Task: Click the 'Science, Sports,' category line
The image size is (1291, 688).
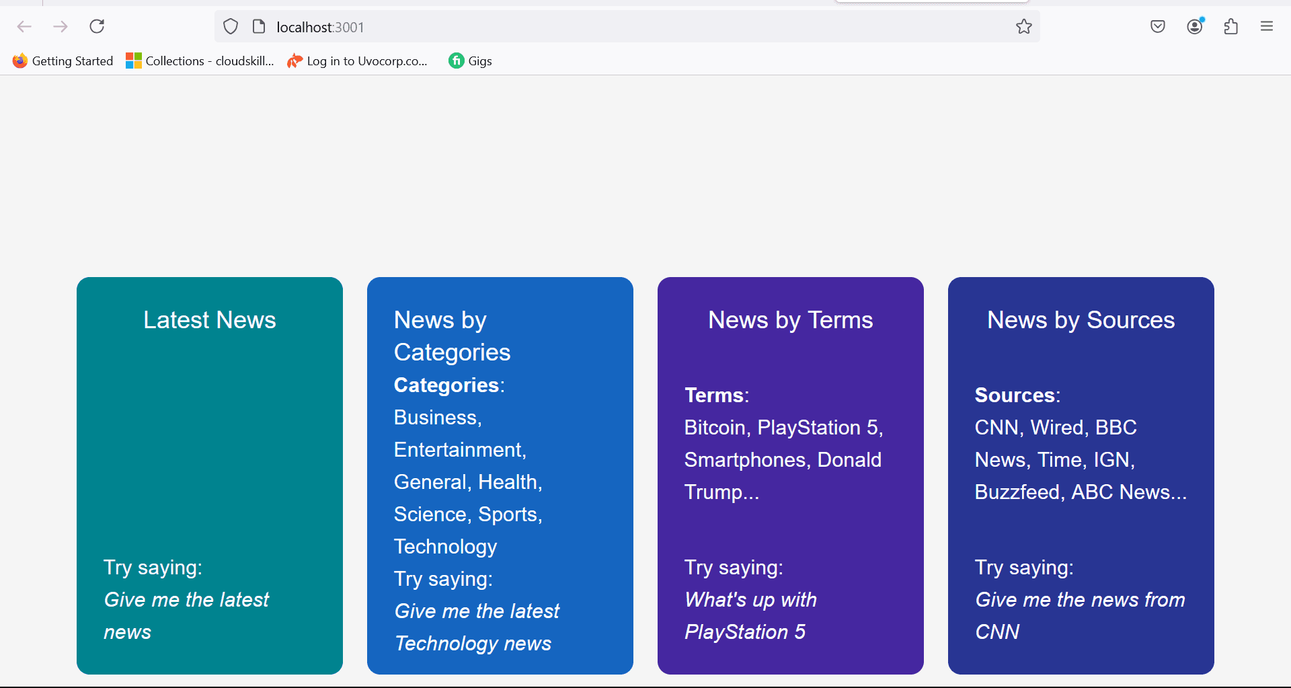Action: click(x=468, y=514)
